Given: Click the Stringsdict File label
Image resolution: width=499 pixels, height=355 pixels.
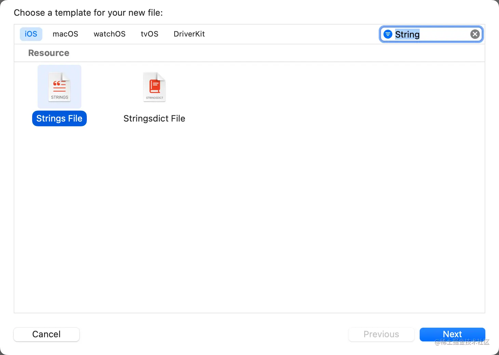Looking at the screenshot, I should point(154,118).
